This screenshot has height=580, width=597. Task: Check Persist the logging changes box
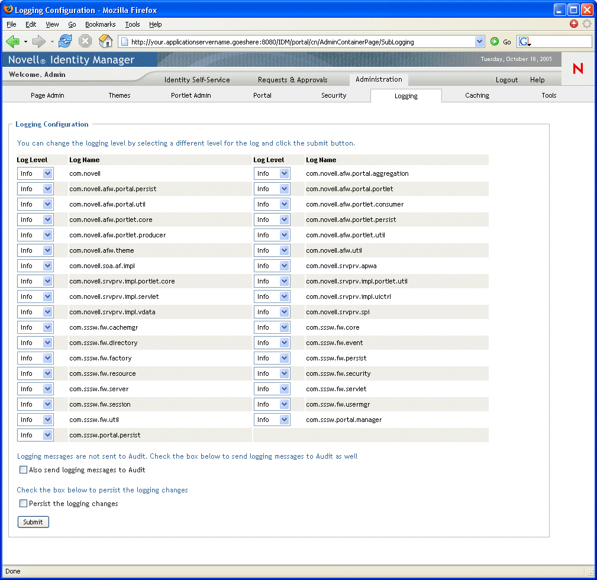coord(23,504)
